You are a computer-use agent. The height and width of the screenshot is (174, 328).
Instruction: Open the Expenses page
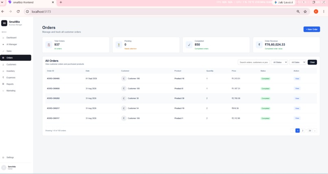(x=11, y=78)
